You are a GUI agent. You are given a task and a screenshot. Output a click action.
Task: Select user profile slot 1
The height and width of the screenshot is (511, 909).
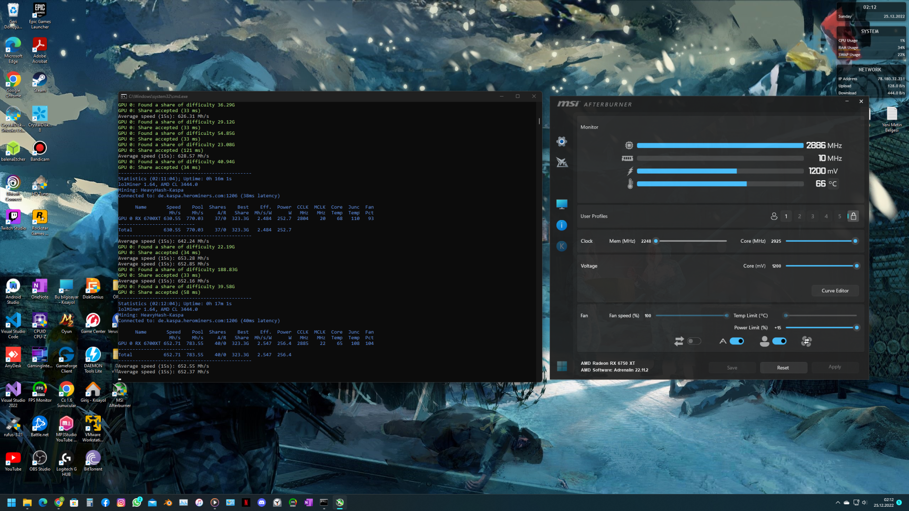tap(786, 216)
